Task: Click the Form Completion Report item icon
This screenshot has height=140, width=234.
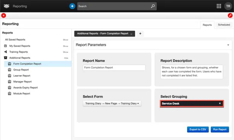Action: [x=10, y=64]
